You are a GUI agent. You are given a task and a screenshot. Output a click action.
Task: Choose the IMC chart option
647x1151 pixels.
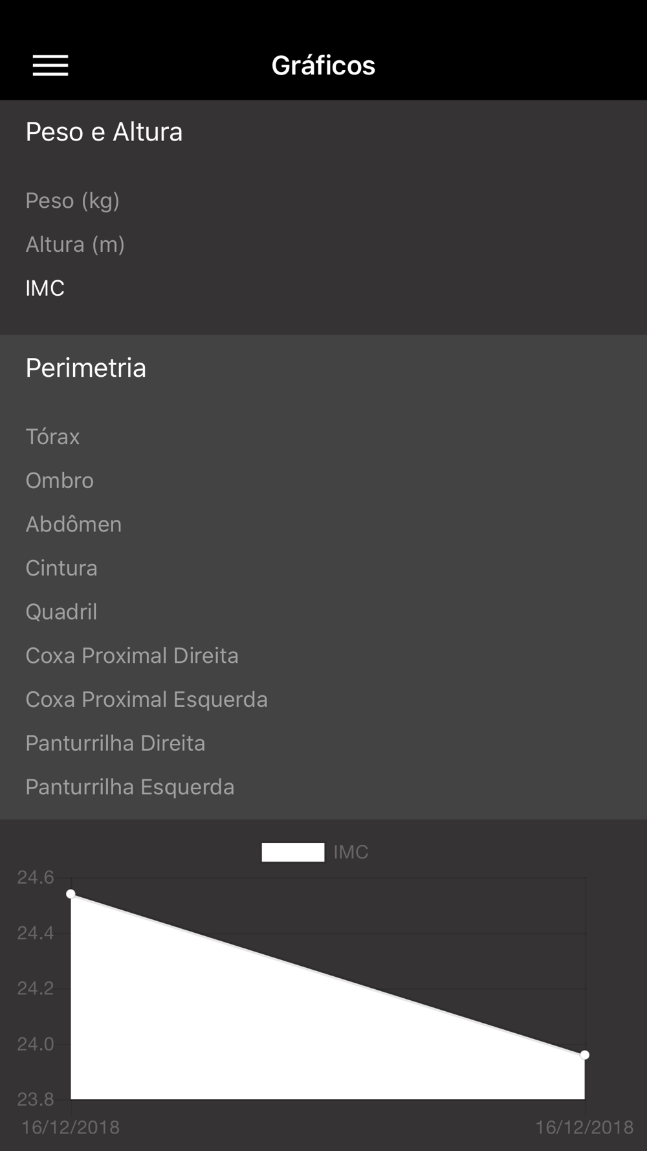[45, 288]
